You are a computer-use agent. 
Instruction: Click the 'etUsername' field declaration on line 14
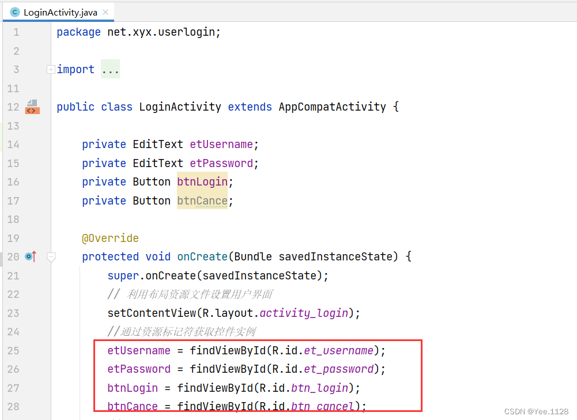(x=221, y=144)
